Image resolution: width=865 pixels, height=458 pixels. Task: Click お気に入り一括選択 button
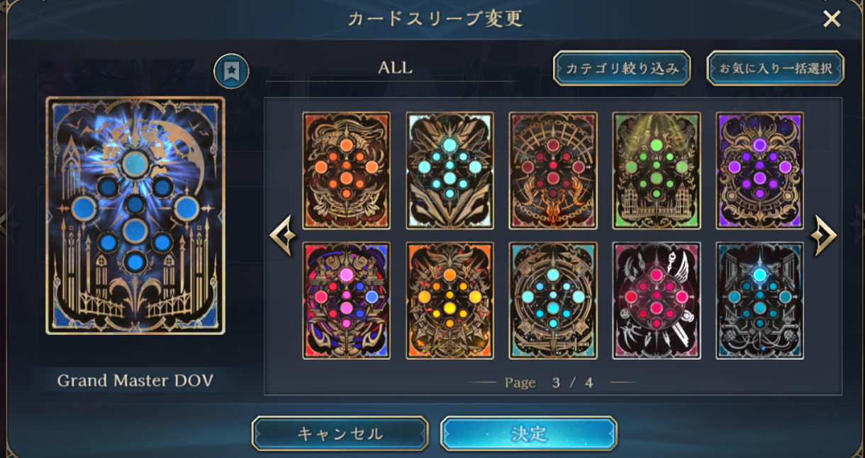pos(776,69)
